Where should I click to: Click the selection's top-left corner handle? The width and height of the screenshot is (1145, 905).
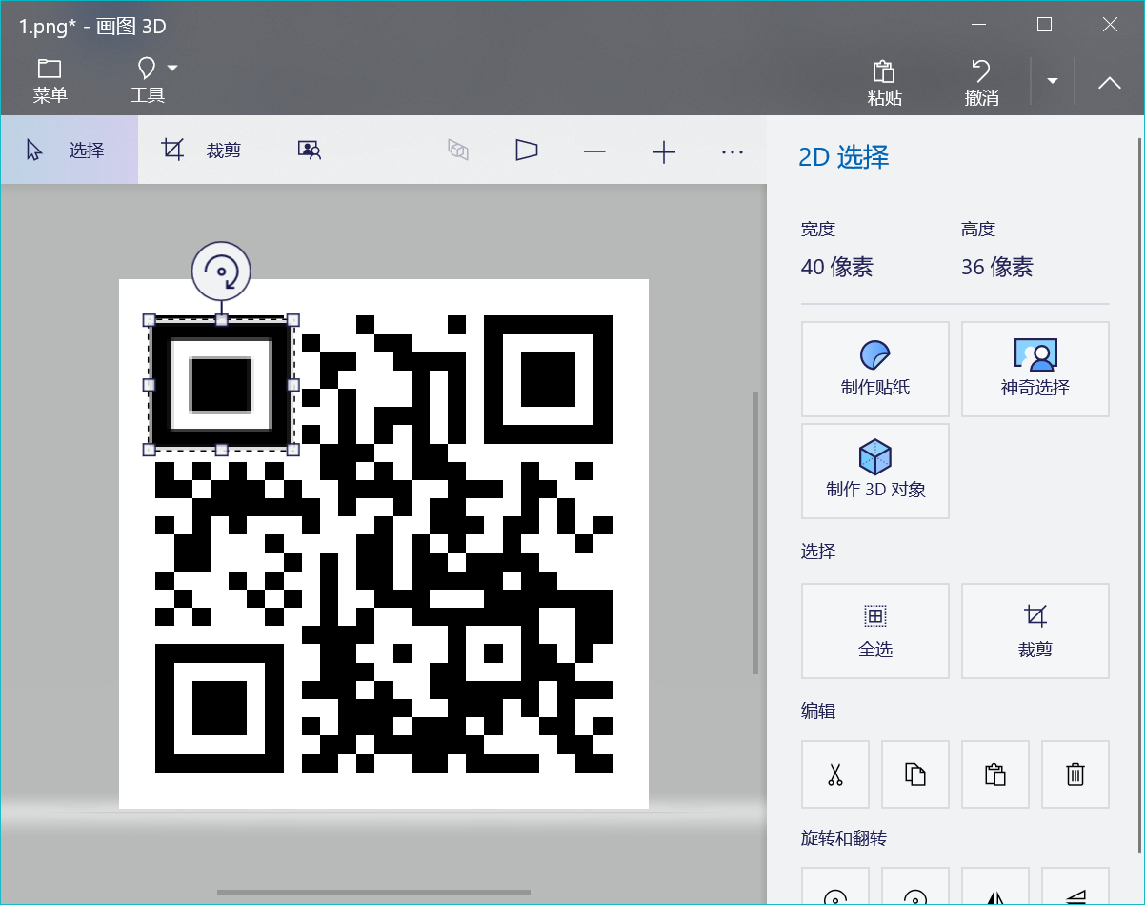149,320
